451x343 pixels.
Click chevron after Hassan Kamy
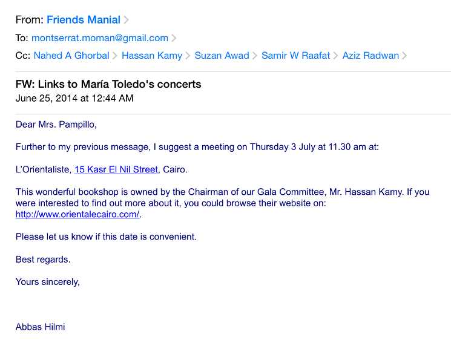tap(188, 56)
